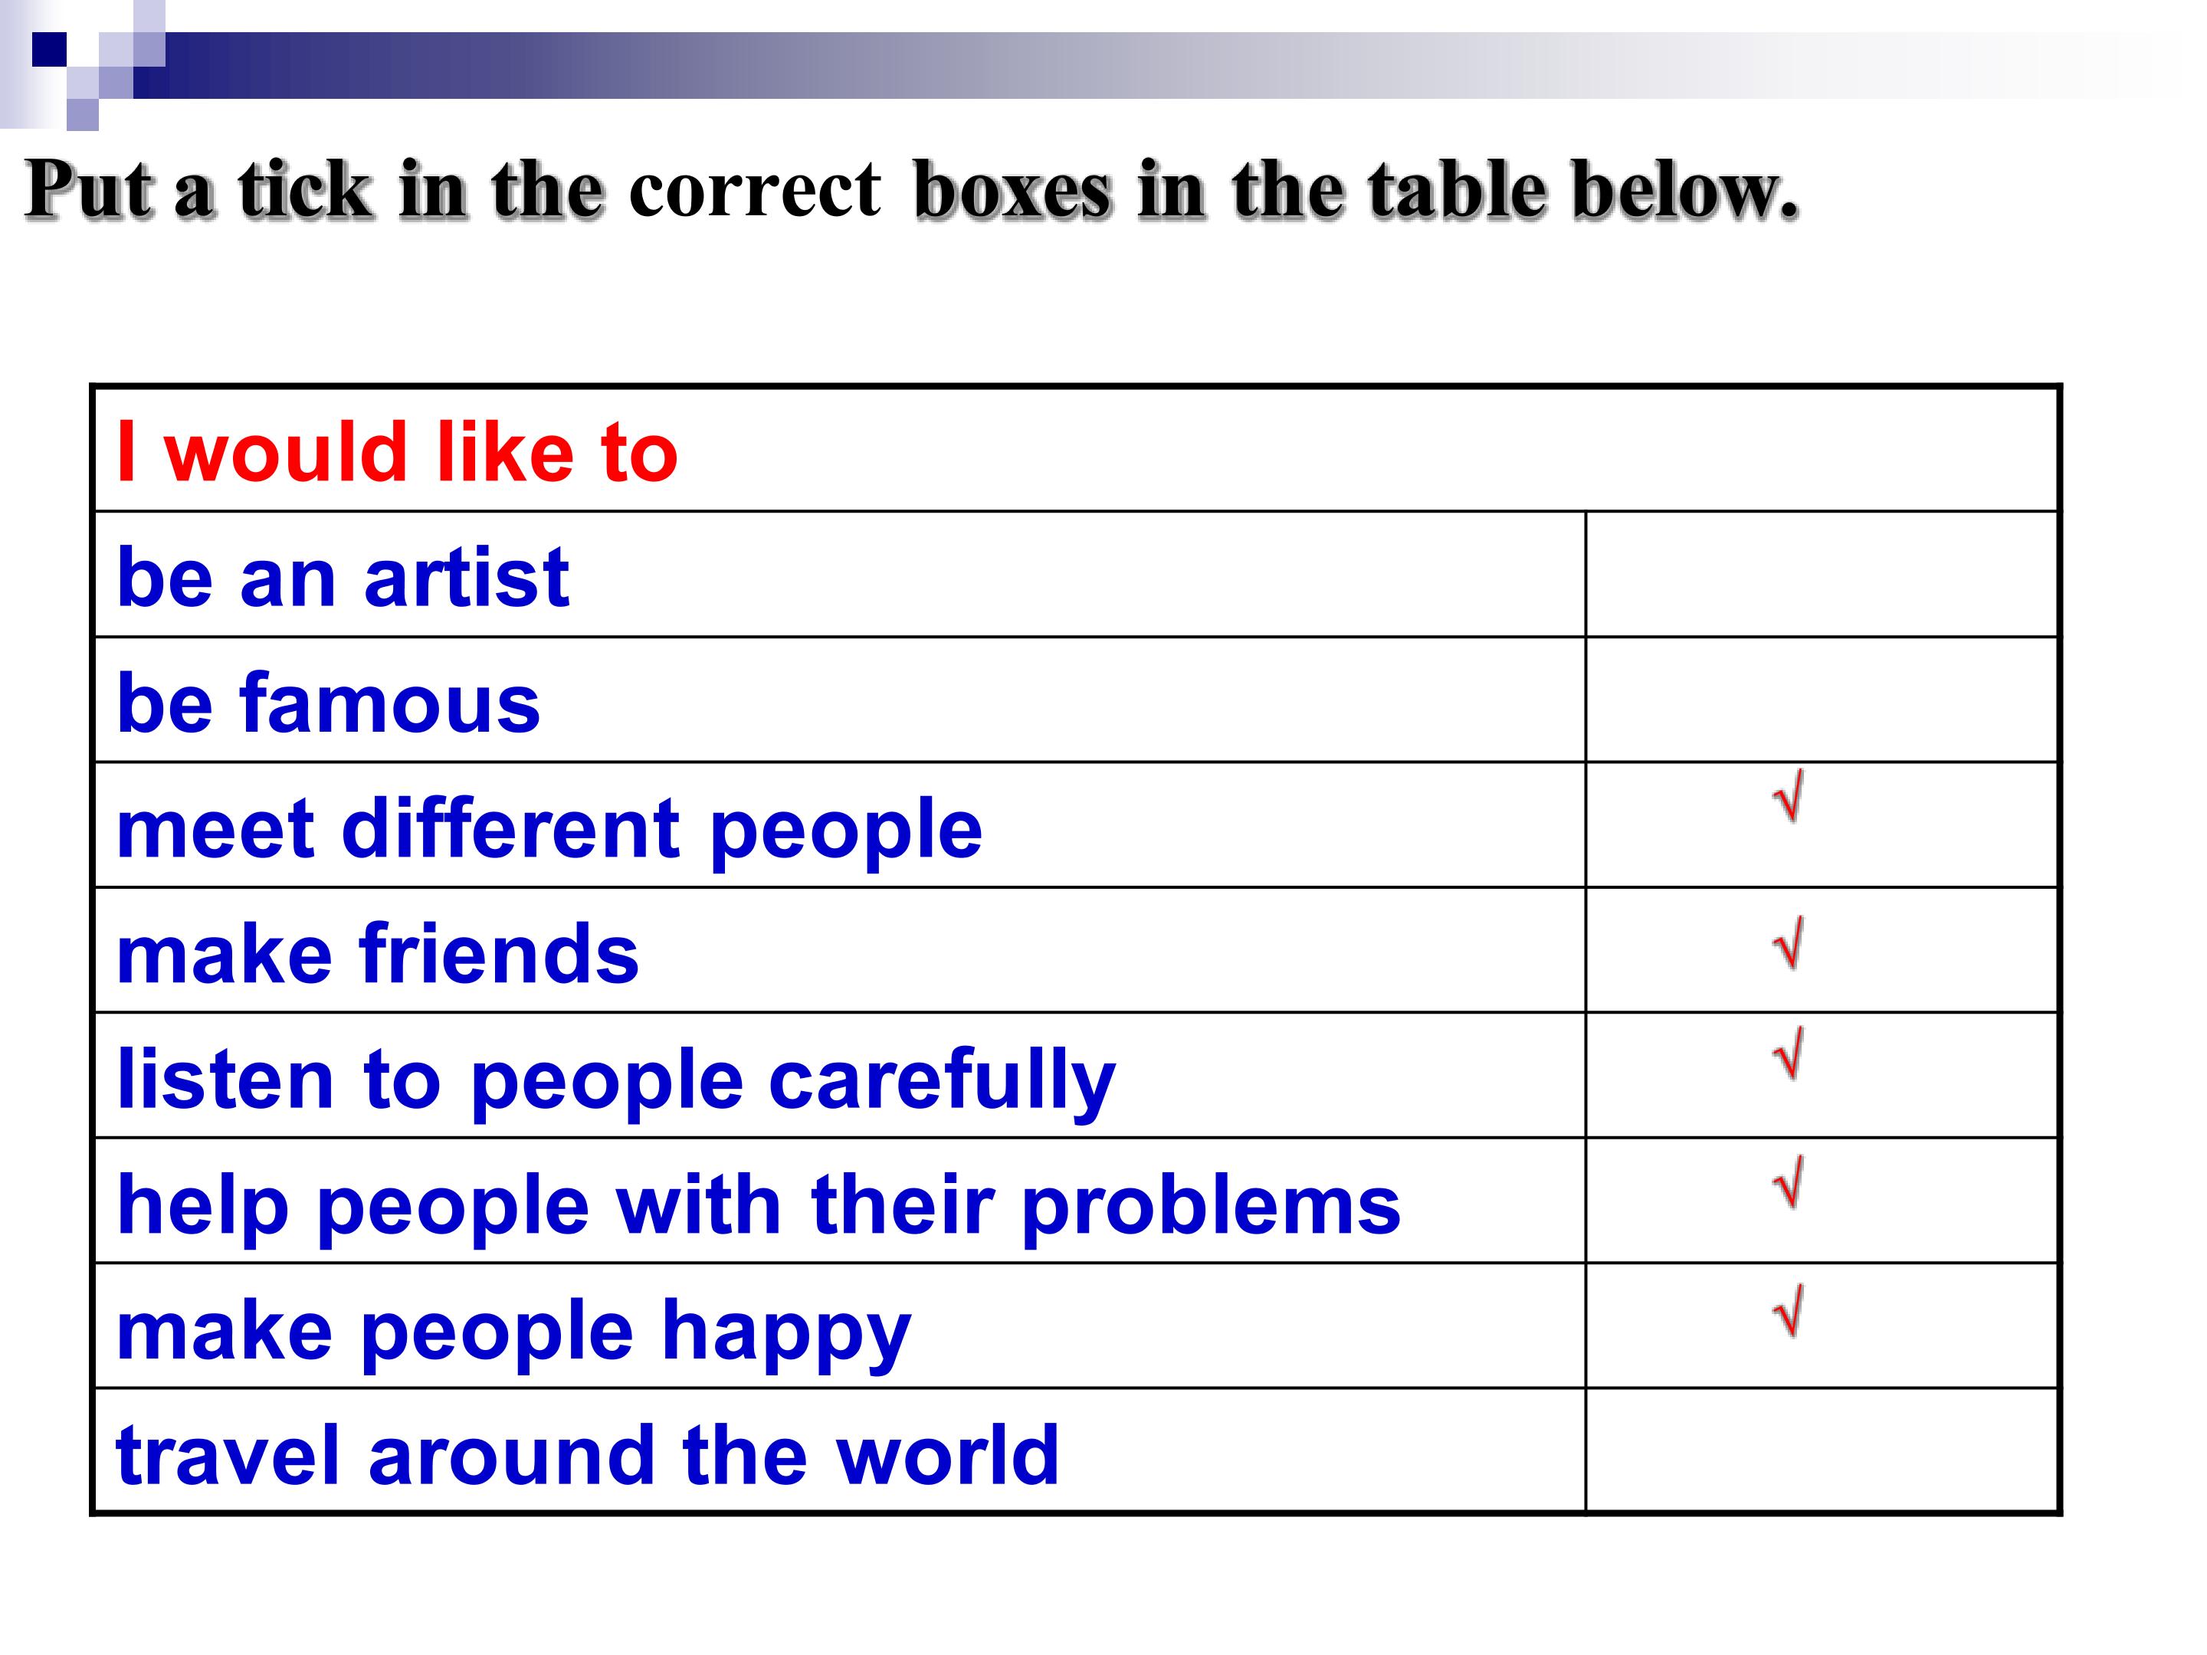Click the tick beside 'make people happy'
The image size is (2207, 1655).
tap(1789, 1311)
